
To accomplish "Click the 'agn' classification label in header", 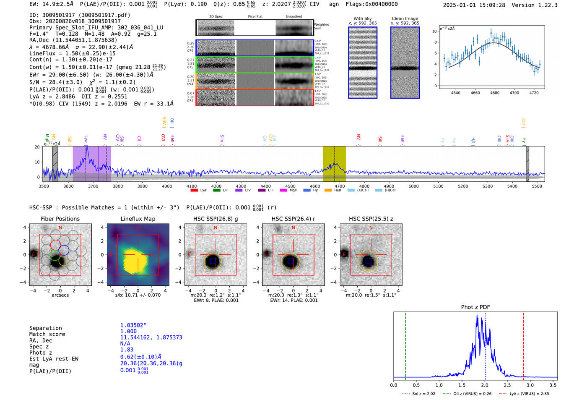I will [334, 4].
